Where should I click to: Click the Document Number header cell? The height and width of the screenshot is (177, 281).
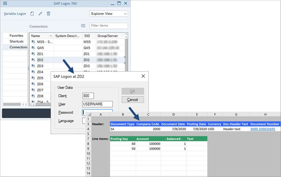point(265,124)
